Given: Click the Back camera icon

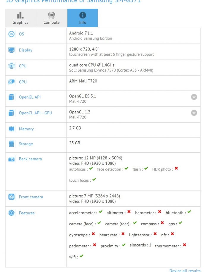Looking at the screenshot, I should (12, 159).
